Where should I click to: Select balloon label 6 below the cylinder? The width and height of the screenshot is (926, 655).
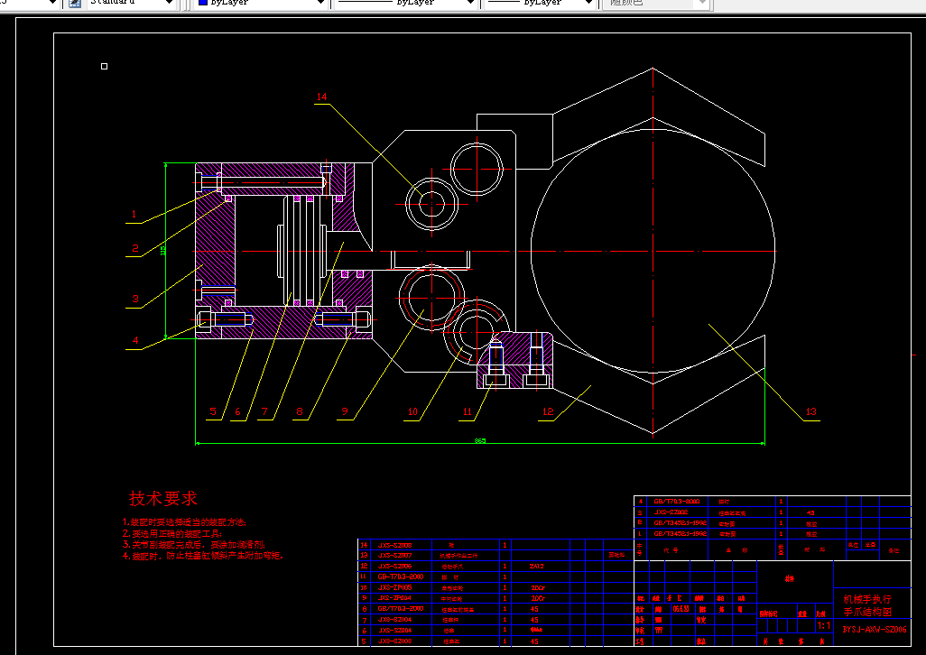pos(238,411)
